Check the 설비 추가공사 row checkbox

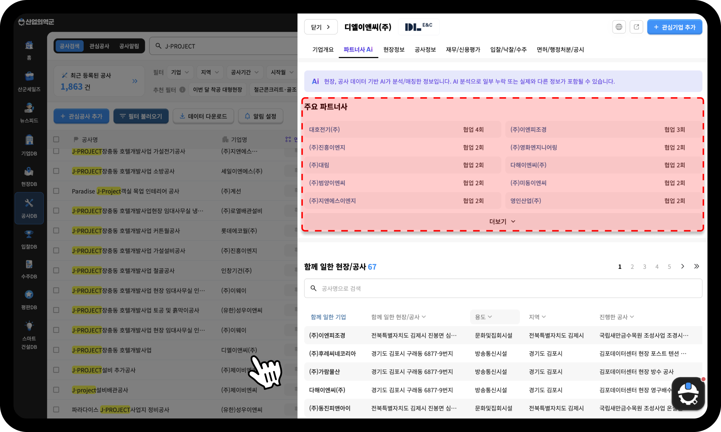56,370
